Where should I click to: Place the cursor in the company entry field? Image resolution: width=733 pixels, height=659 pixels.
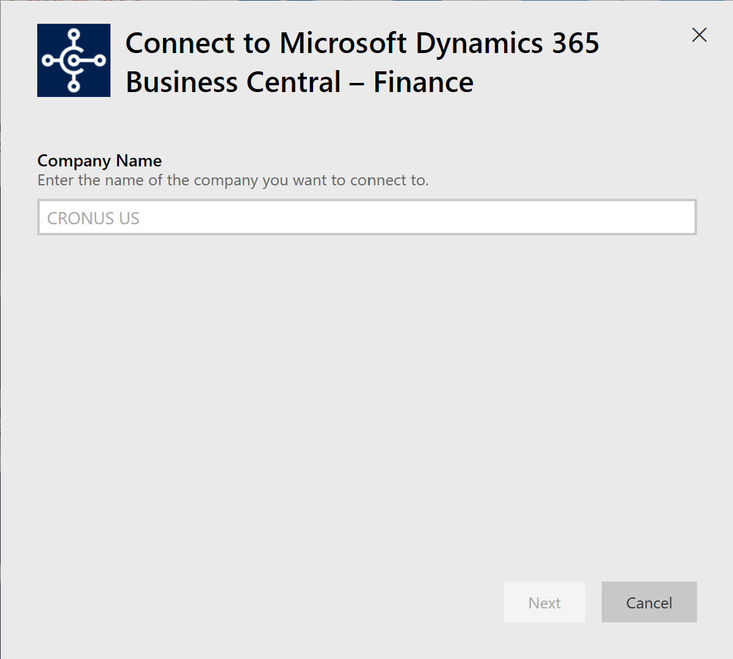click(x=366, y=216)
